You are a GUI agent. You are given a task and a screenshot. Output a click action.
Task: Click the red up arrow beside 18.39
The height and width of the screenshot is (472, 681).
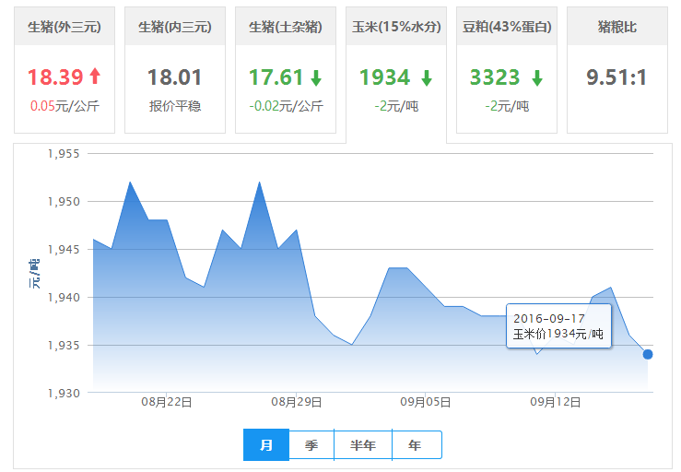click(95, 77)
